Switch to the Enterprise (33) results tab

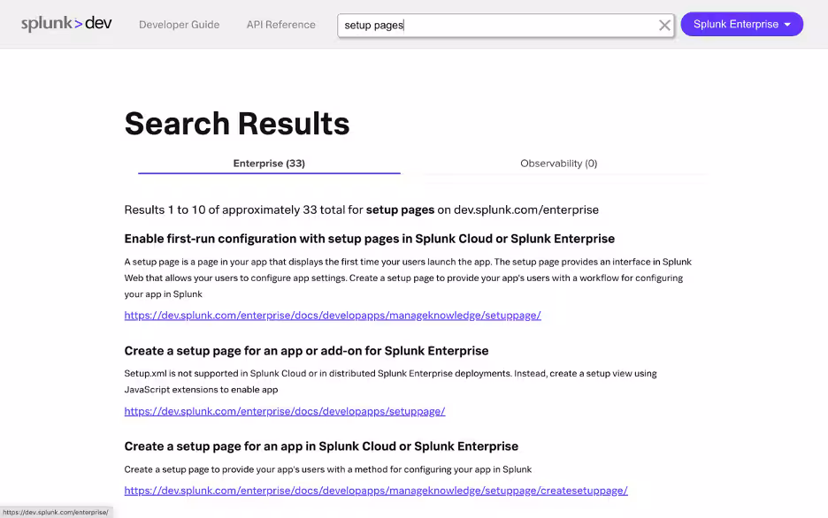click(269, 164)
